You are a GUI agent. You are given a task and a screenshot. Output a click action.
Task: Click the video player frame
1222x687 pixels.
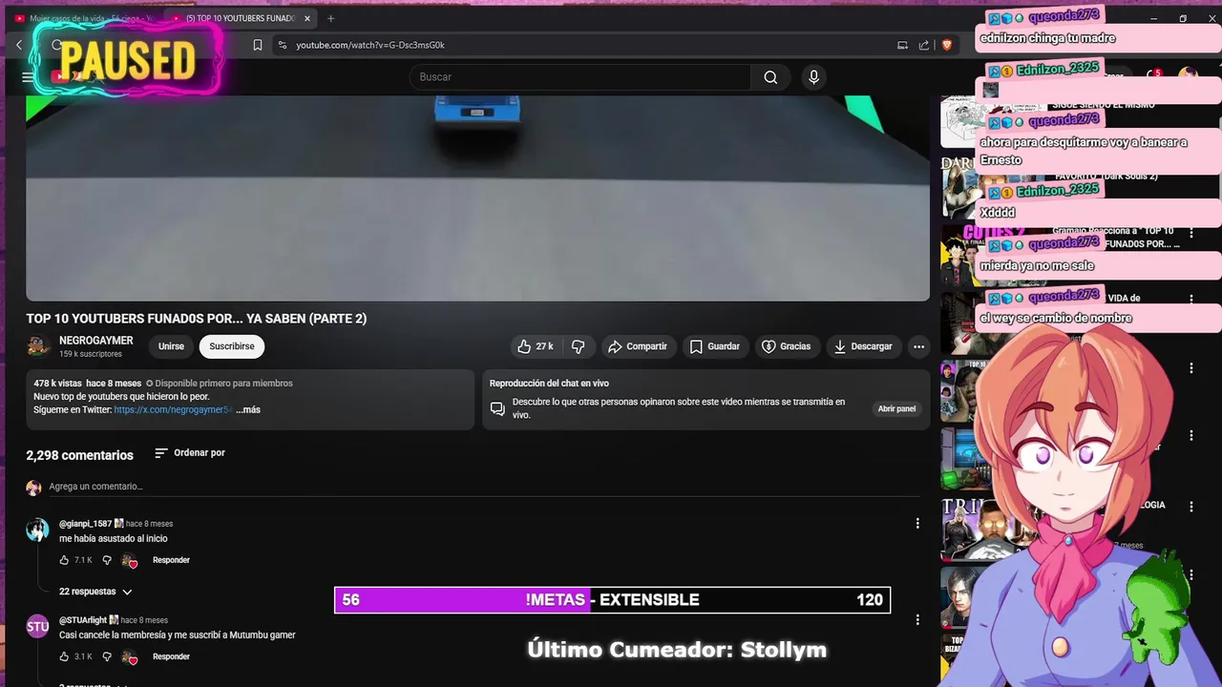[x=477, y=198]
